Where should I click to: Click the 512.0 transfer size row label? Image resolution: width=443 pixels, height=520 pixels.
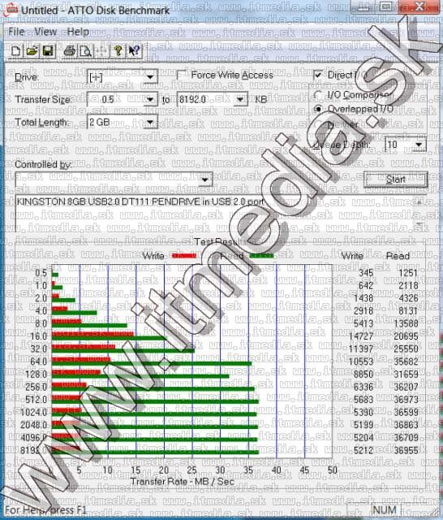[37, 399]
